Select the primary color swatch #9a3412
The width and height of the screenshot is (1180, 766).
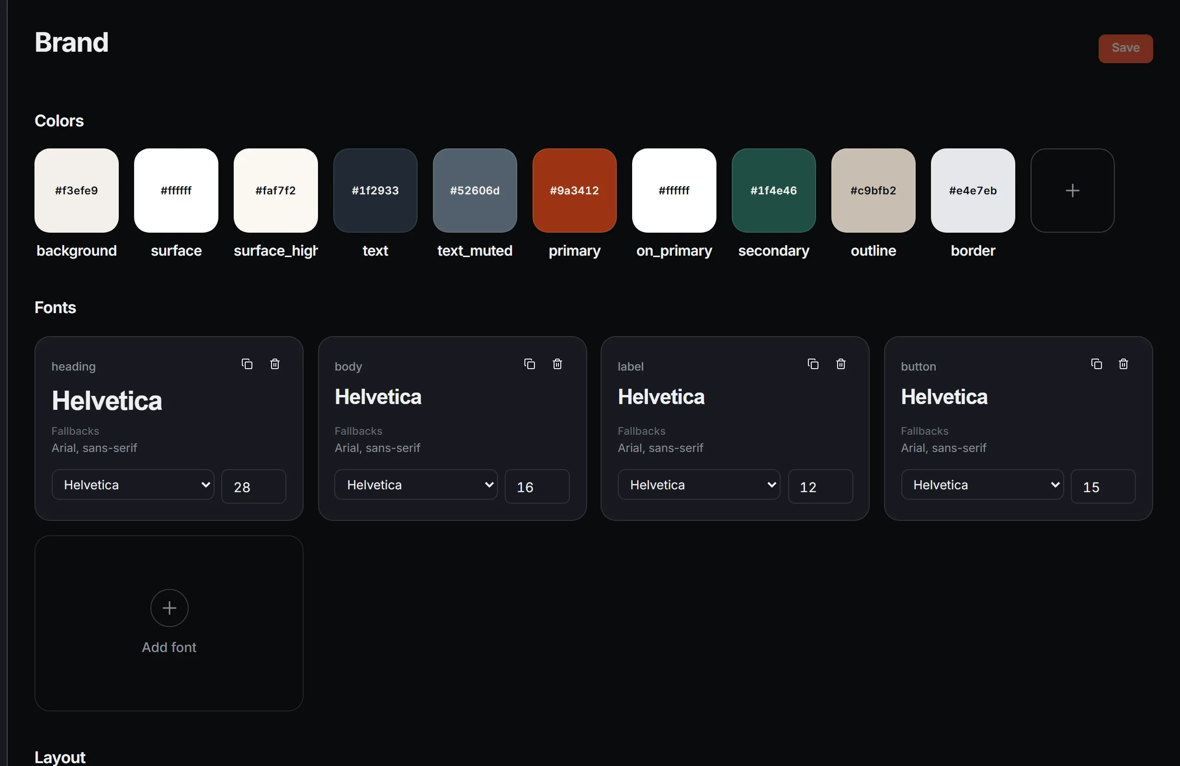[x=575, y=191]
